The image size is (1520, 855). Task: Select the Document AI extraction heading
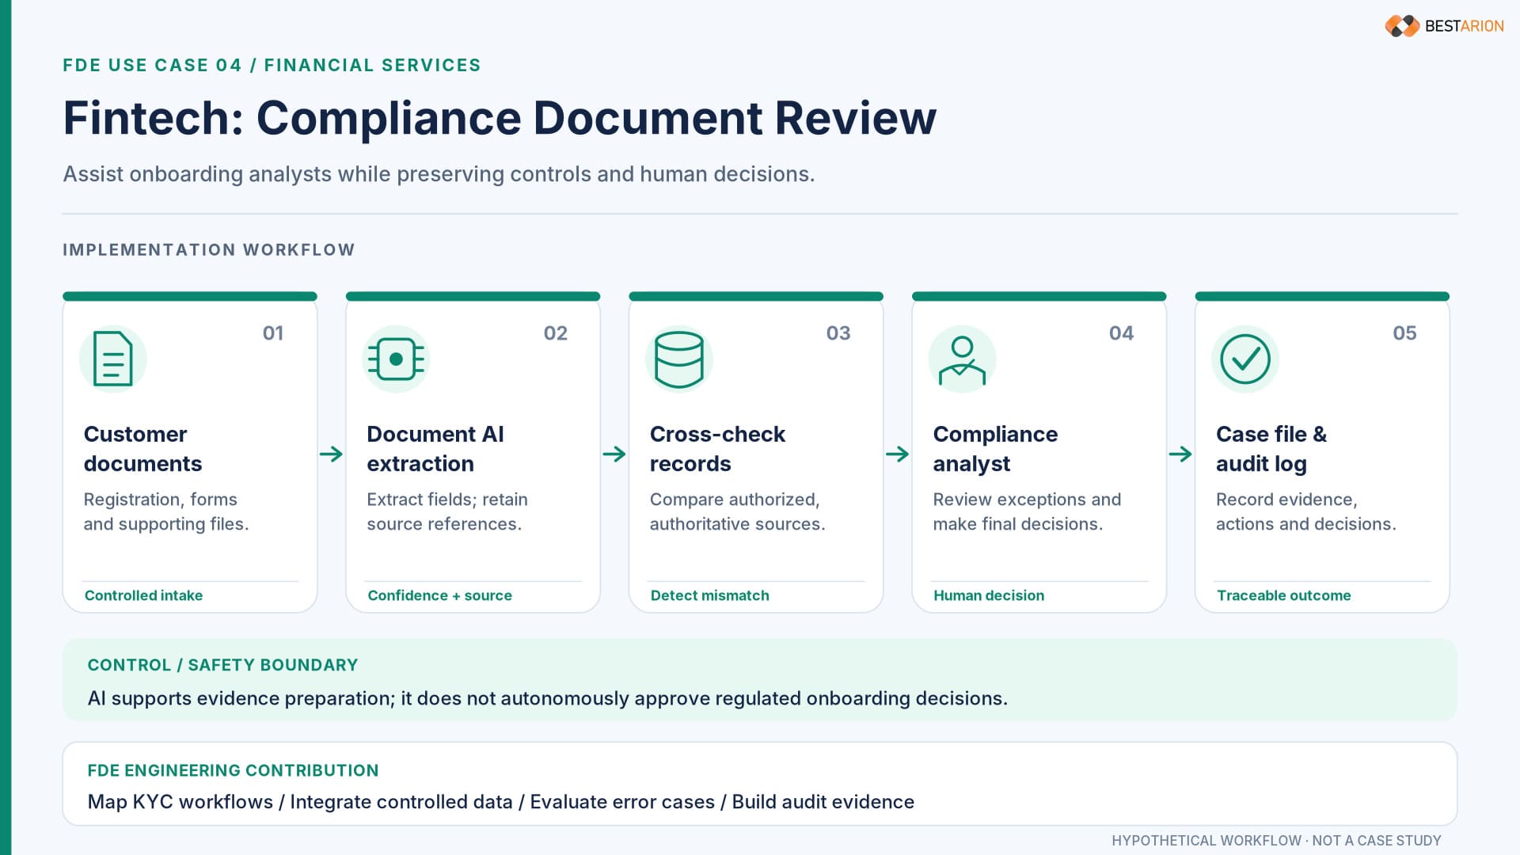click(x=435, y=449)
